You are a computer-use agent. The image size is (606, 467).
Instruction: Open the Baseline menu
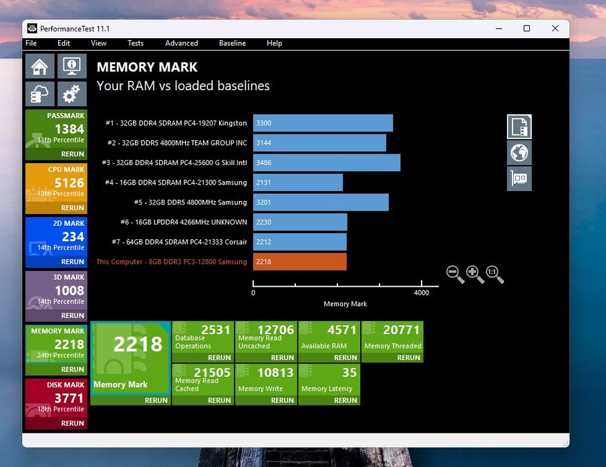(x=233, y=43)
